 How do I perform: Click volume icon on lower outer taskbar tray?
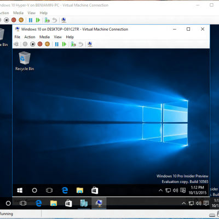coord(199,203)
